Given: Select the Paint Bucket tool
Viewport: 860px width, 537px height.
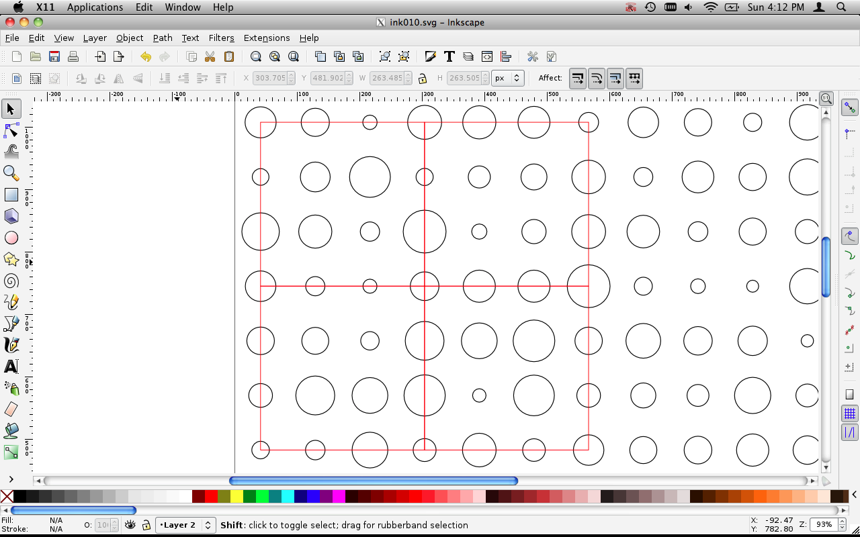Looking at the screenshot, I should pyautogui.click(x=11, y=431).
